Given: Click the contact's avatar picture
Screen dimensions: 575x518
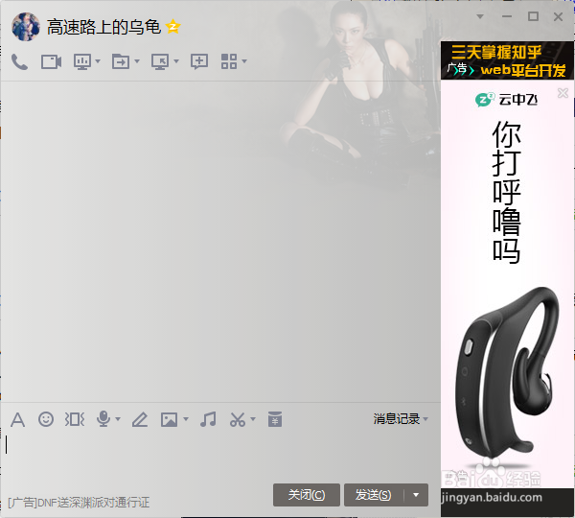Looking at the screenshot, I should (26, 27).
